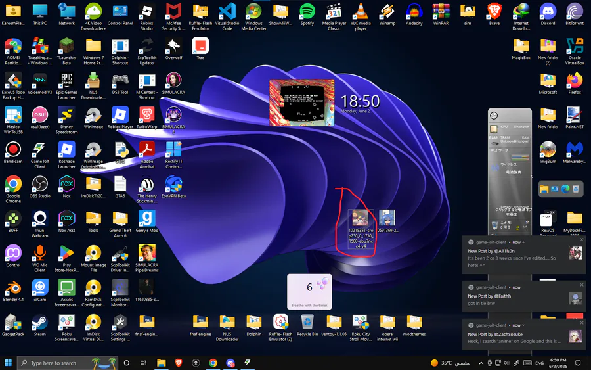Image resolution: width=591 pixels, height=370 pixels.
Task: Open the Control Panel shortcut
Action: pos(120,14)
